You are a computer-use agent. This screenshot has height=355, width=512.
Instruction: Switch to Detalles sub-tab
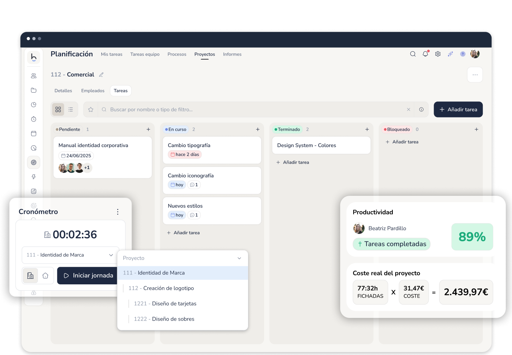[x=63, y=91]
